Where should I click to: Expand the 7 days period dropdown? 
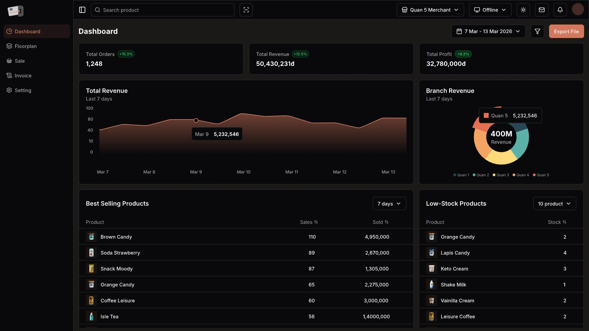389,204
